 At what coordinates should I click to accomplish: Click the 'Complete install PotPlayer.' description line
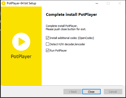pos(62,26)
